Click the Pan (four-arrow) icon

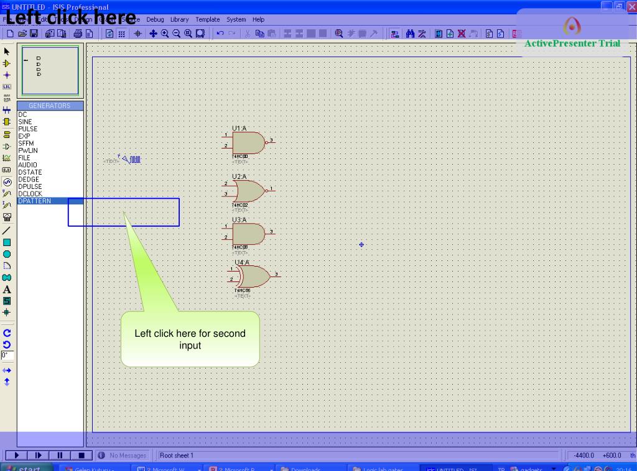coord(153,34)
